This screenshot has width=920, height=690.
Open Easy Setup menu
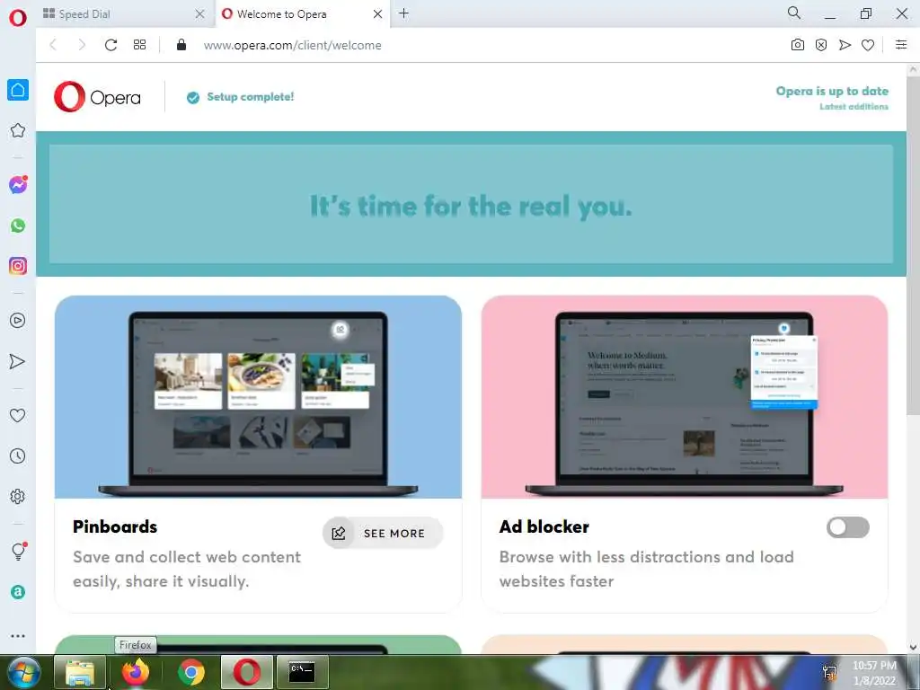coord(901,45)
